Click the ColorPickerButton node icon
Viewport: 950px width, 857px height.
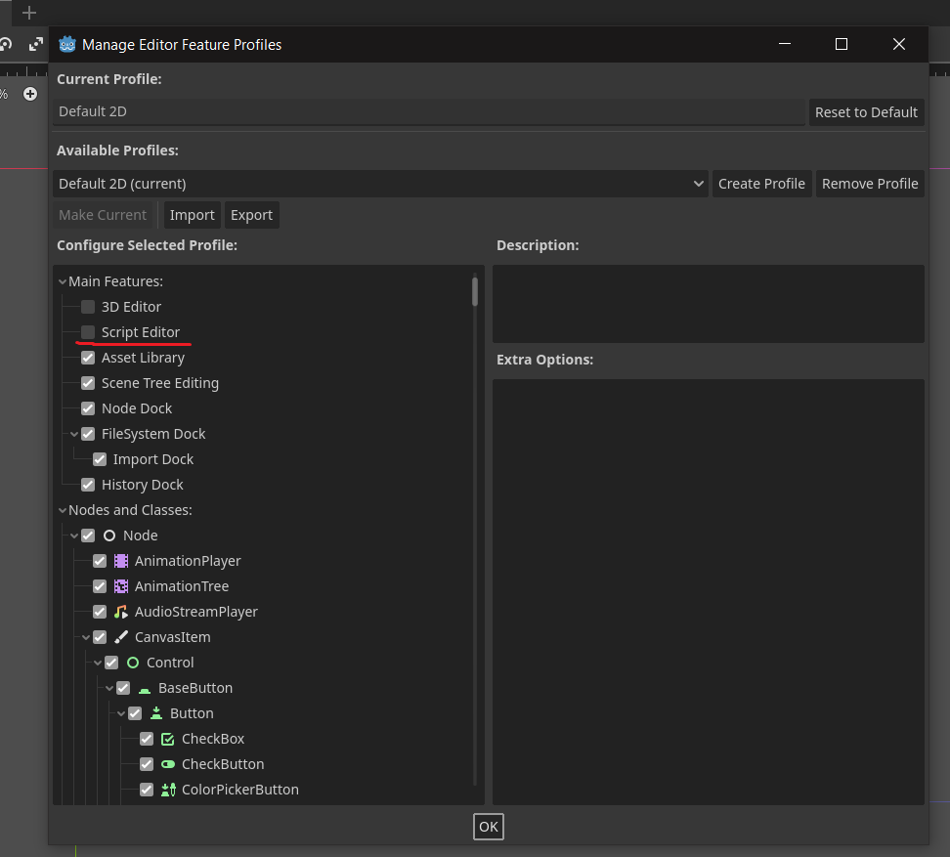pos(169,789)
